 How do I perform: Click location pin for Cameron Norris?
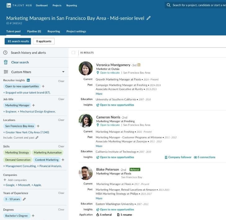click(x=98, y=125)
